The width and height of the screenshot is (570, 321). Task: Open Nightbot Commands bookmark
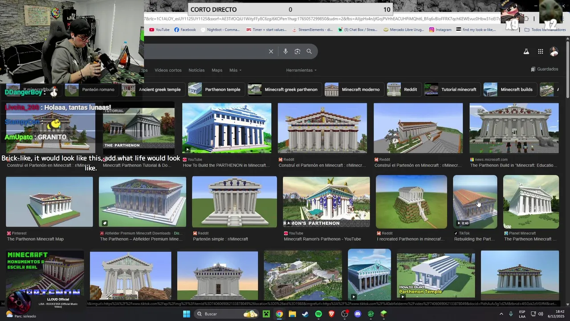point(220,30)
